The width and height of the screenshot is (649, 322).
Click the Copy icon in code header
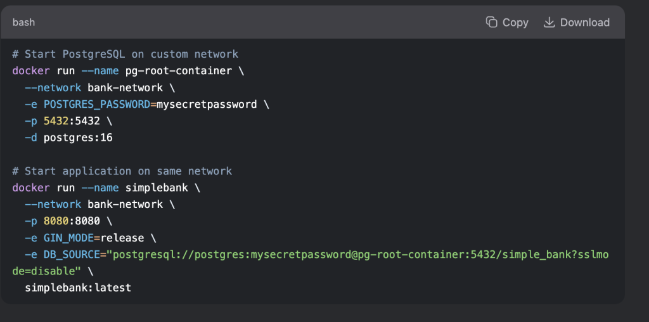pos(491,22)
